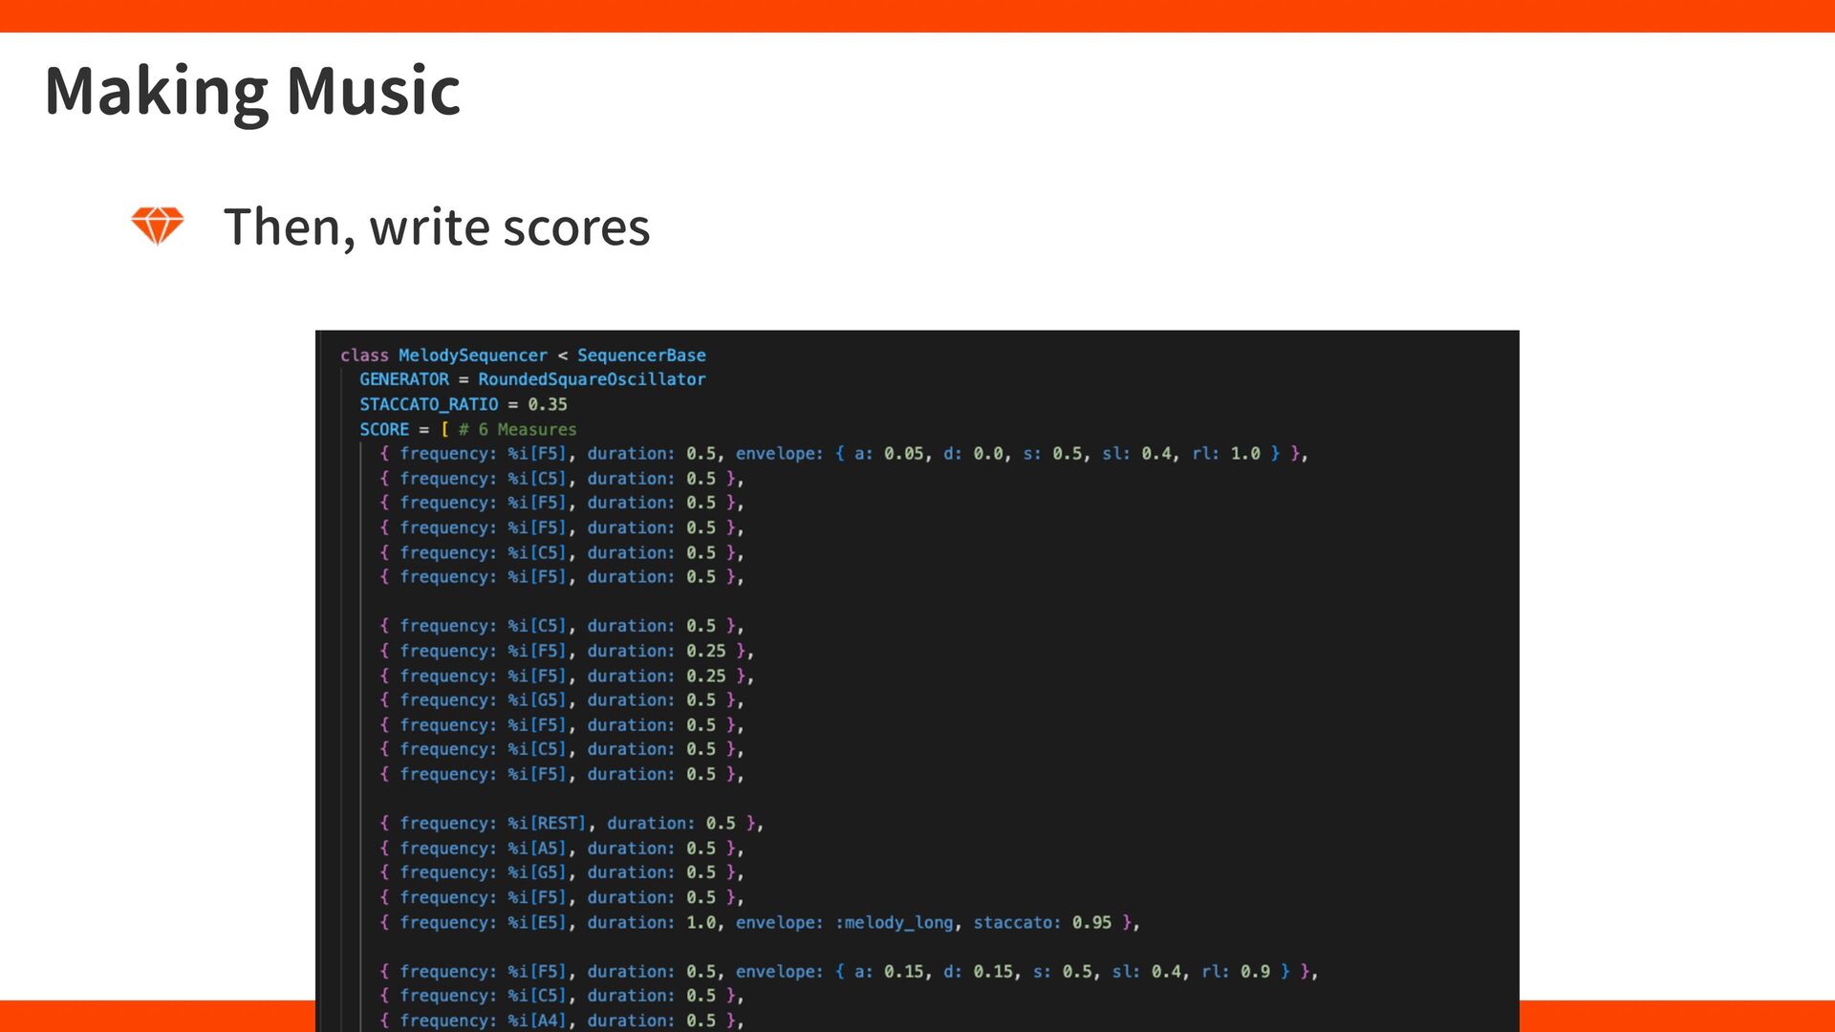Screen dimensions: 1835x1032
Task: Click the :melody_long envelope symbol
Action: (x=894, y=923)
